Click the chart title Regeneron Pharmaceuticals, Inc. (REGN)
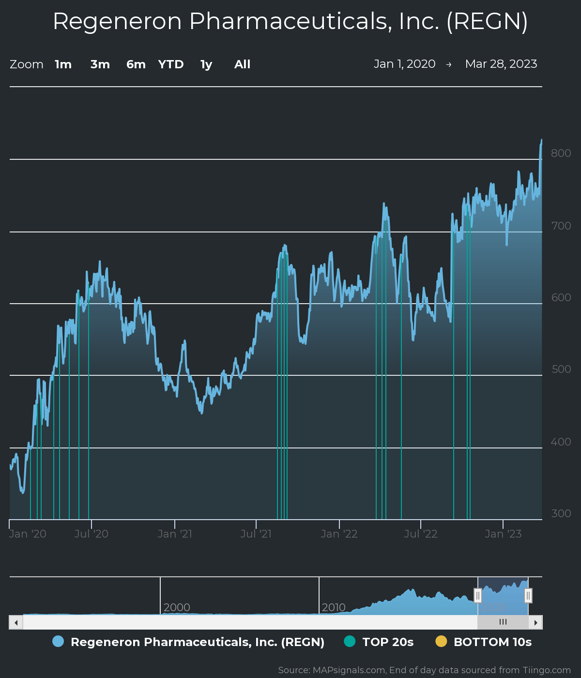Screen dimensions: 581x678 click(x=290, y=22)
